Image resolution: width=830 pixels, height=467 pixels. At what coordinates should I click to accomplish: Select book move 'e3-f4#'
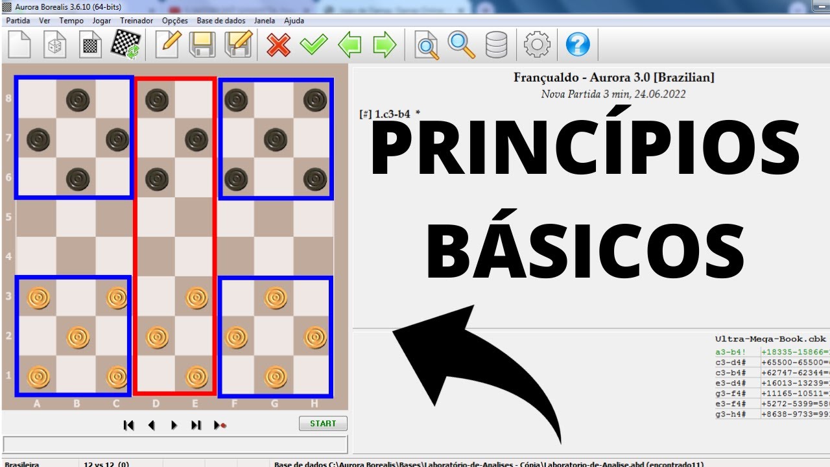731,403
